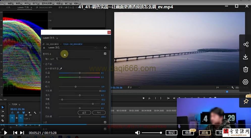Toggle solo S on audio track A1

pos(35,125)
